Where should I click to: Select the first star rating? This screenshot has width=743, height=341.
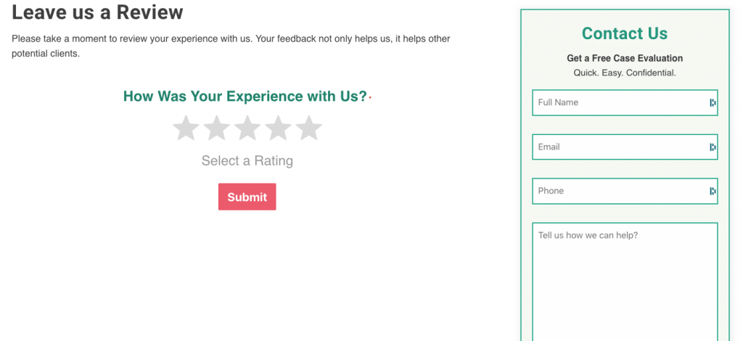tap(186, 128)
